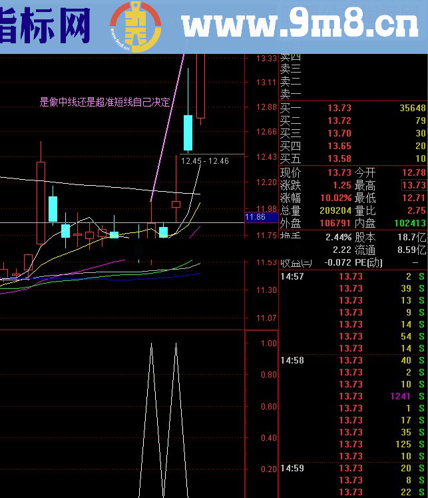Select the 买三 bid price 13.70
This screenshot has height=498, width=428.
(x=339, y=133)
